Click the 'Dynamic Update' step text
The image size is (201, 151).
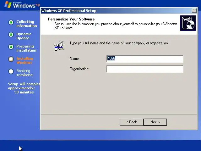(x=24, y=36)
